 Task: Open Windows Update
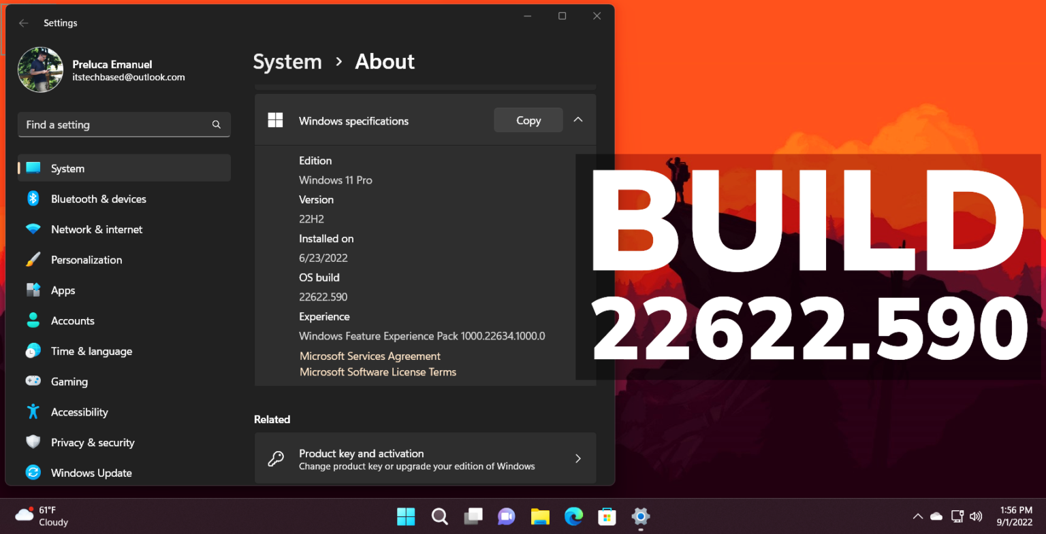tap(91, 472)
